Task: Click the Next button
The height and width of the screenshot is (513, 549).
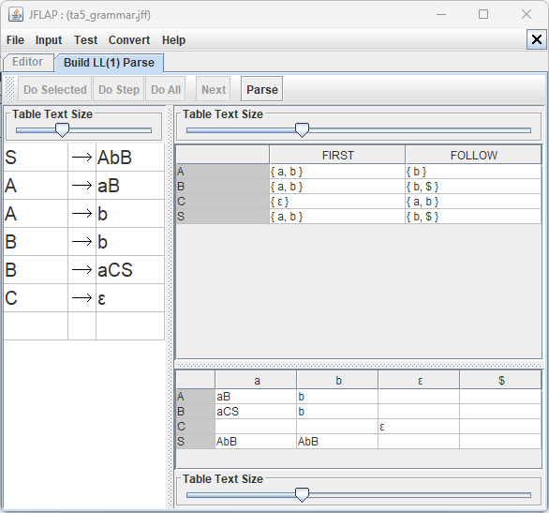Action: coord(214,89)
